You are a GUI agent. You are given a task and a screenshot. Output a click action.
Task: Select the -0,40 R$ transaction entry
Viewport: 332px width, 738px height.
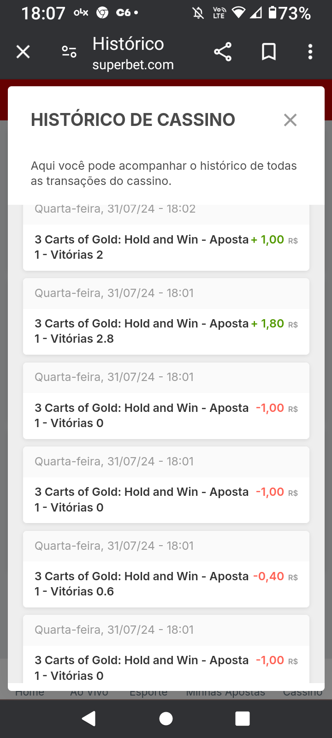[x=166, y=584]
